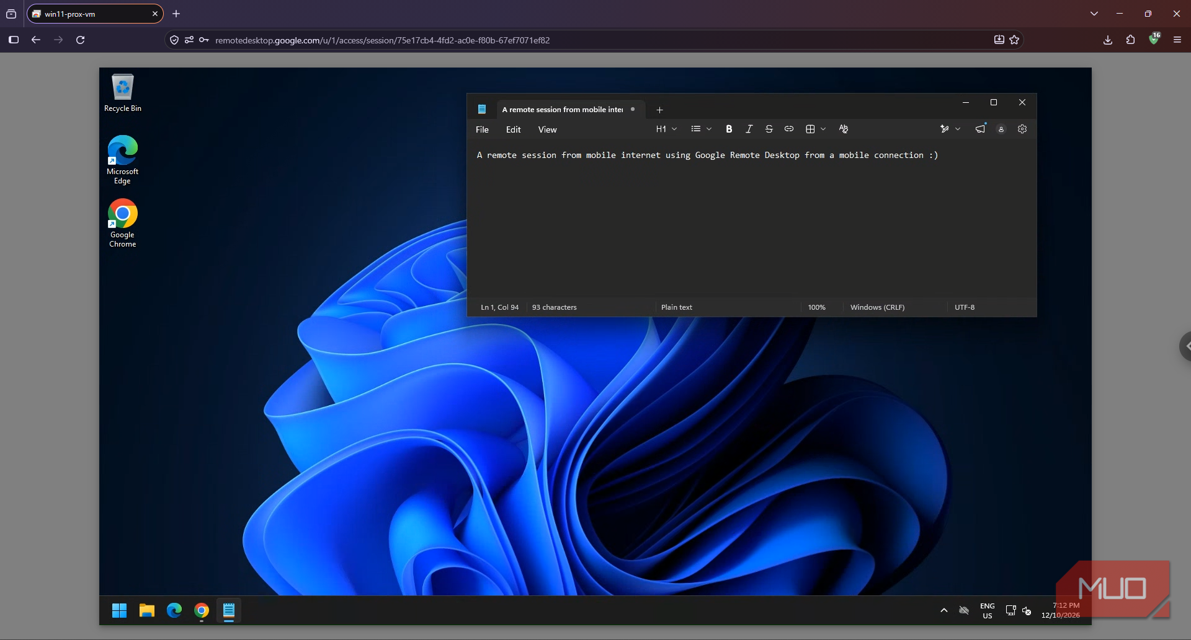Open Edge from the remote taskbar

(x=174, y=610)
